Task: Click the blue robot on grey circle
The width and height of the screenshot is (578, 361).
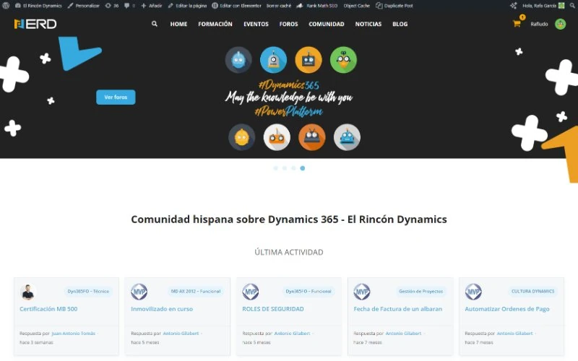Action: (x=347, y=137)
